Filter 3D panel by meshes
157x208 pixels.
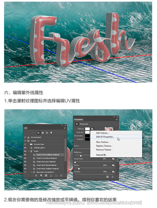pyautogui.click(x=43, y=133)
